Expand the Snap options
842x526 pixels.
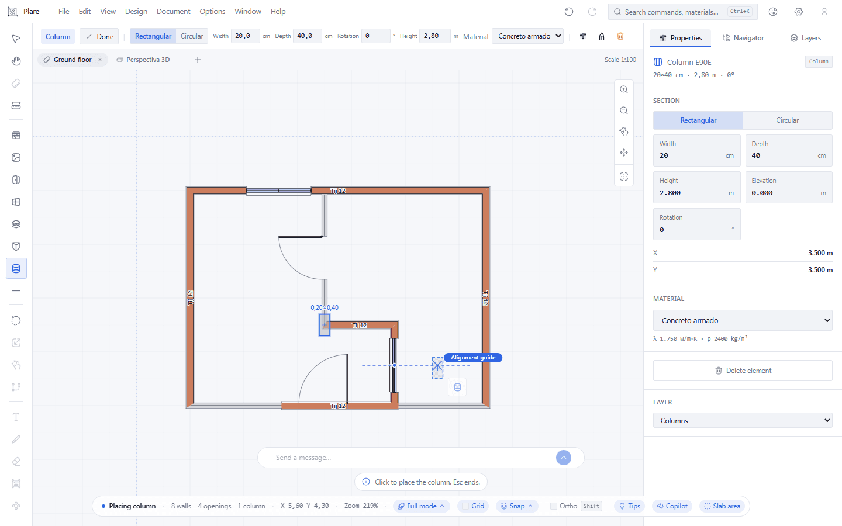(x=517, y=506)
